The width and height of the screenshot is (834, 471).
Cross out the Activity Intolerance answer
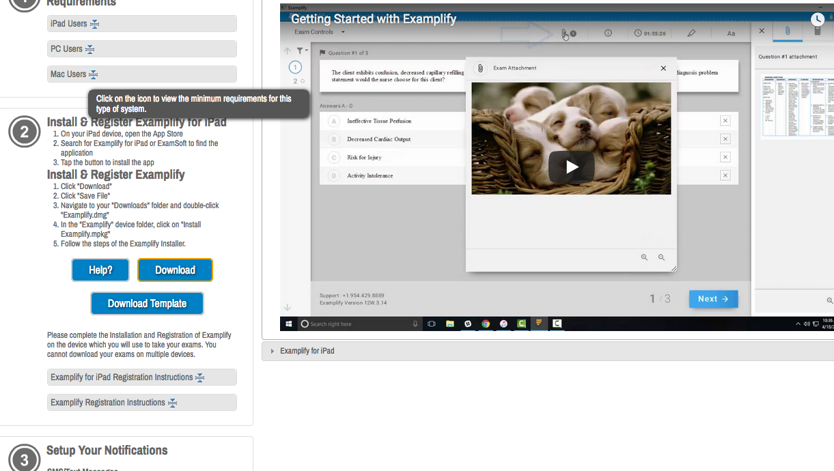pyautogui.click(x=725, y=175)
